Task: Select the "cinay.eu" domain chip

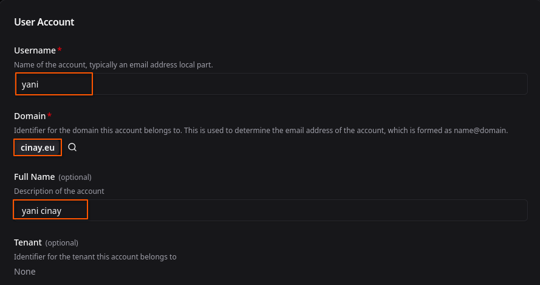Action: pyautogui.click(x=38, y=148)
